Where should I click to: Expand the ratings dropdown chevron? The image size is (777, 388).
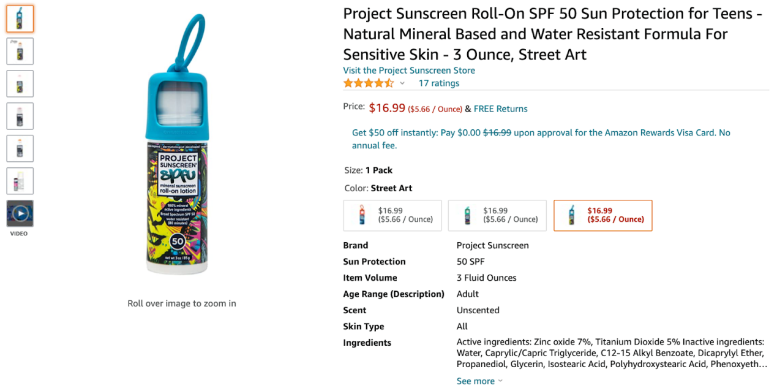click(402, 83)
